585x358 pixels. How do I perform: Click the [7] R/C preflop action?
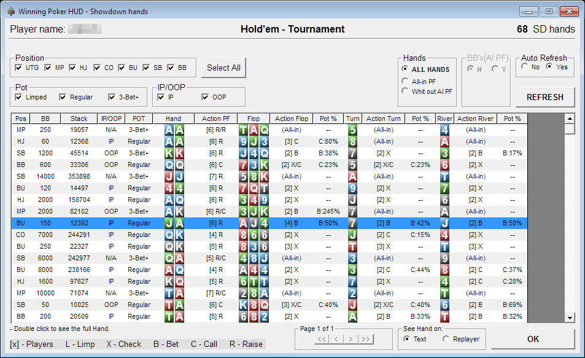(x=216, y=293)
